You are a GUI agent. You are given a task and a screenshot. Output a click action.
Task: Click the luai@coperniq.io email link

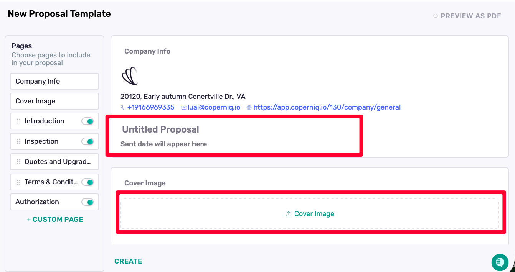tap(214, 107)
